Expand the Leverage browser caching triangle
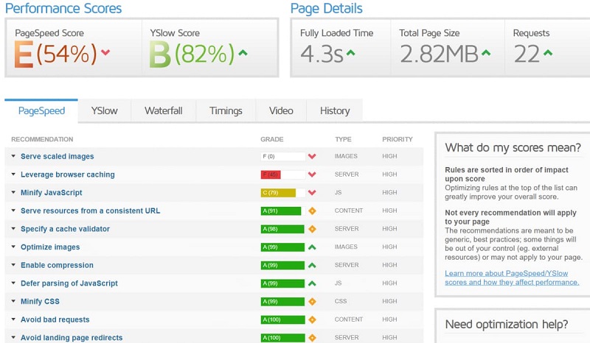This screenshot has height=343, width=590. 13,174
